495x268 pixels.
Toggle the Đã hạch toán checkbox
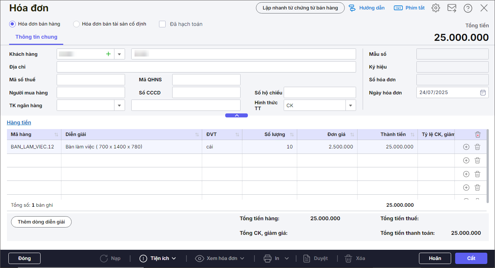[x=163, y=24]
